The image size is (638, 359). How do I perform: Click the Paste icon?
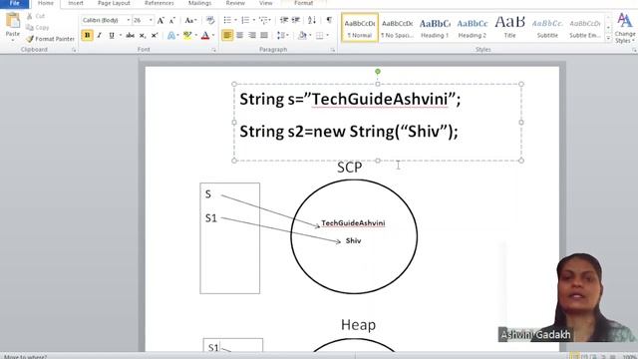pos(13,20)
